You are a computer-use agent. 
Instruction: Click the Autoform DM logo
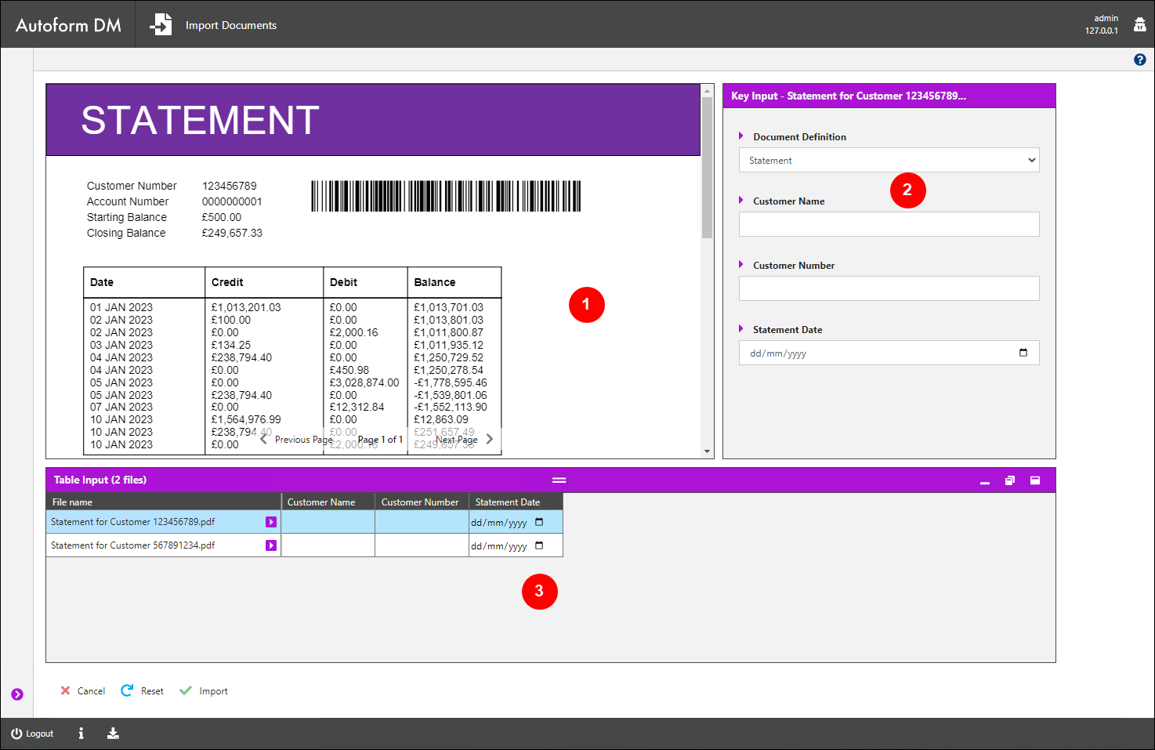[x=68, y=25]
